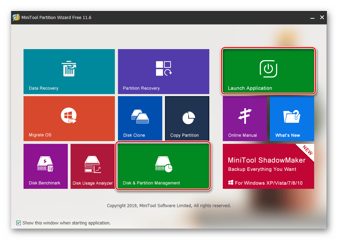Click the What's New folder icon
This screenshot has height=240, width=338.
tap(292, 117)
